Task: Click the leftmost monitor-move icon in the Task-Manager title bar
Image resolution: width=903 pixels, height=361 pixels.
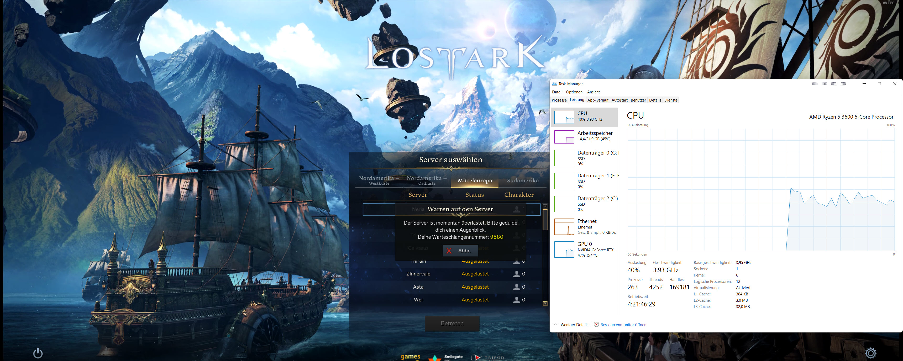Action: tap(815, 84)
